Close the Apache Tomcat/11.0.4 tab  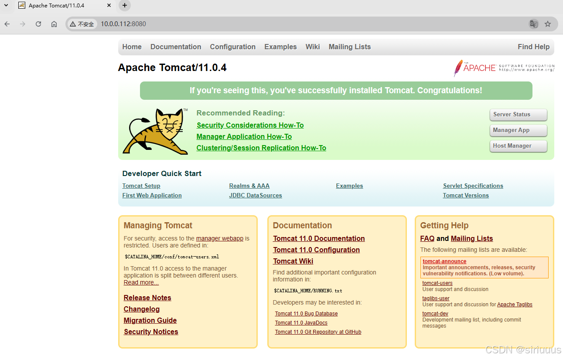pos(109,6)
